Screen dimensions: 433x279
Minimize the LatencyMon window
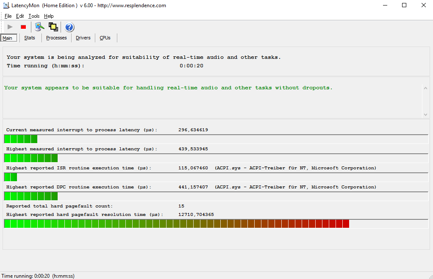385,5
